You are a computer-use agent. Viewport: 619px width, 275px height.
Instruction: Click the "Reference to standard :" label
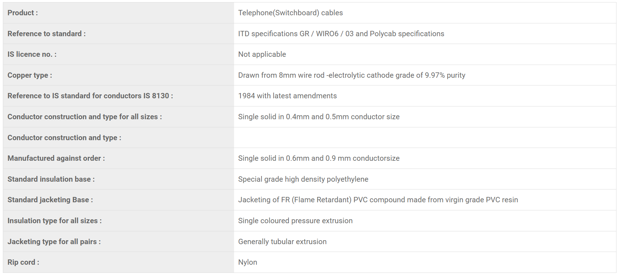pyautogui.click(x=47, y=34)
